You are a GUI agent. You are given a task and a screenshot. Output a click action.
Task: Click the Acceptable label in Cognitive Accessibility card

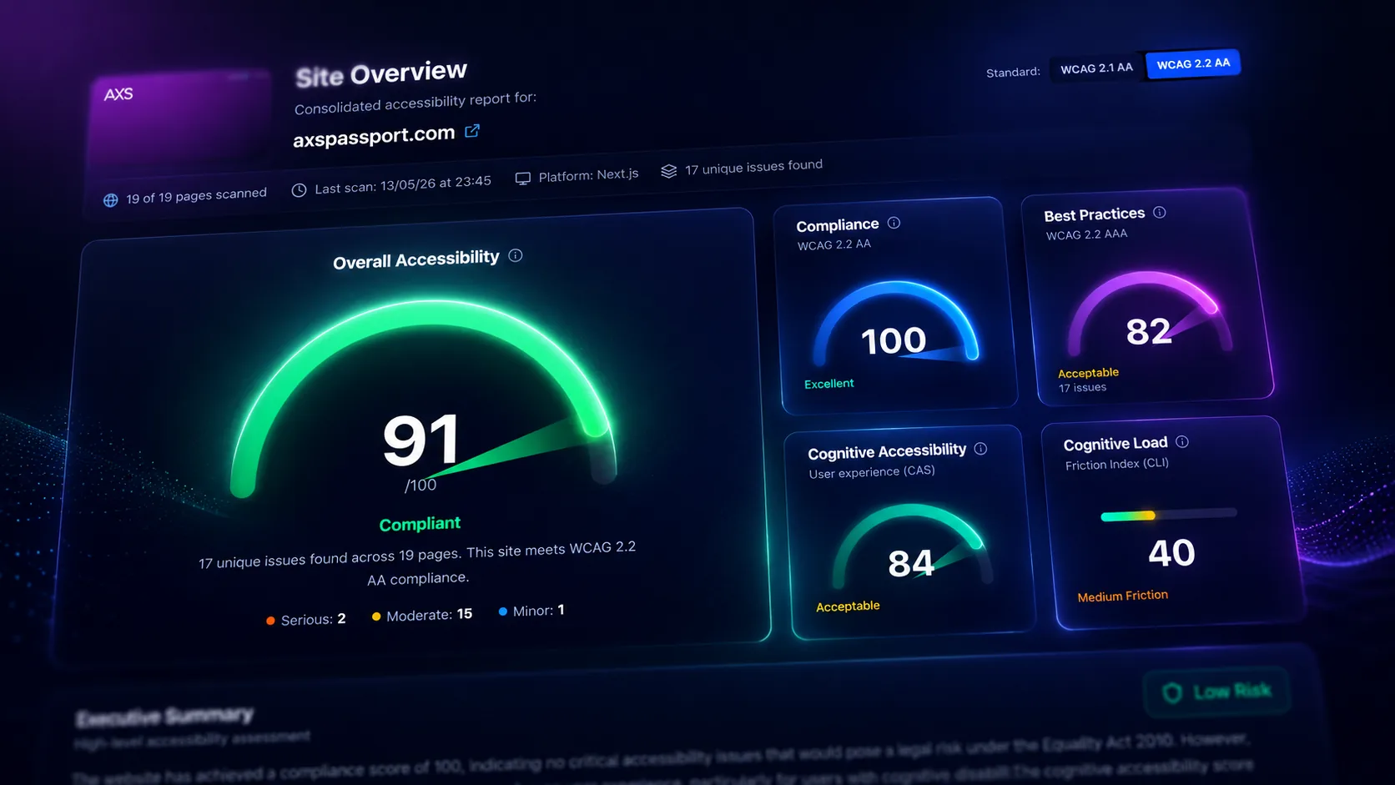[x=848, y=606]
